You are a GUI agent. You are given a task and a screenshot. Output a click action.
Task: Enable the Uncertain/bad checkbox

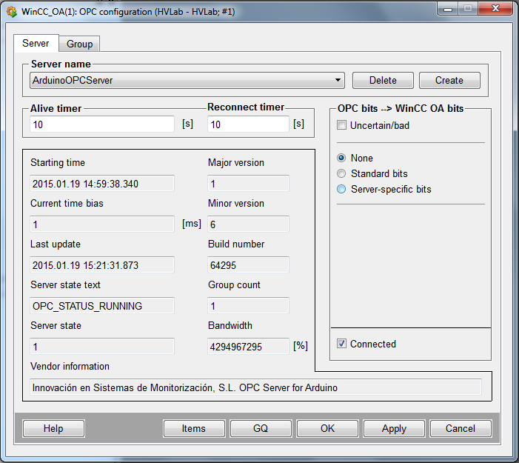point(341,125)
